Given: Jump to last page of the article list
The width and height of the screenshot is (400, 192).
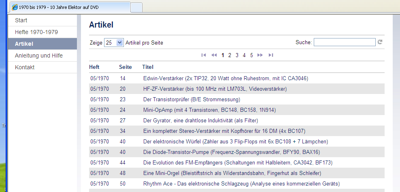Looking at the screenshot, I should coord(271,55).
